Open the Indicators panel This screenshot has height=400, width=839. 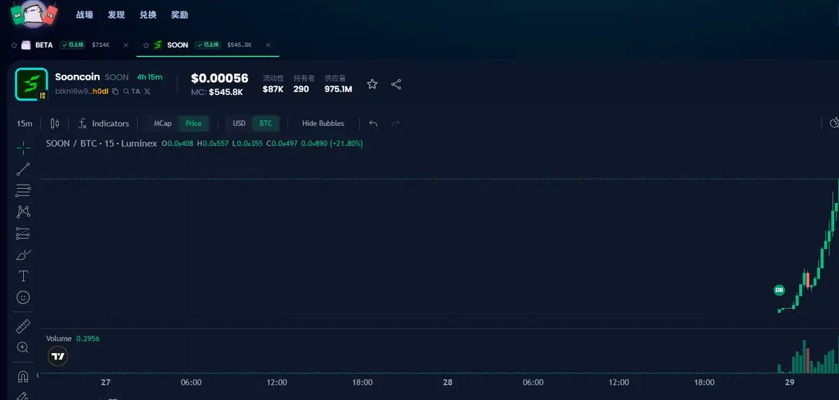click(104, 124)
